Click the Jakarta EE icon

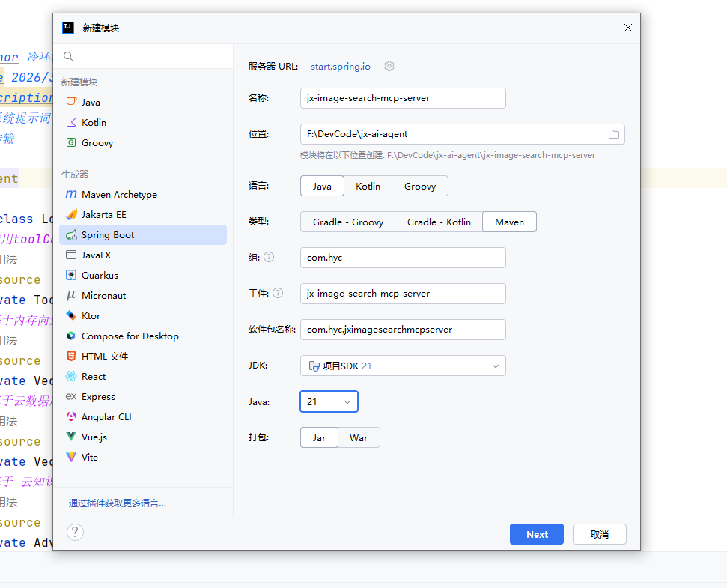click(71, 215)
